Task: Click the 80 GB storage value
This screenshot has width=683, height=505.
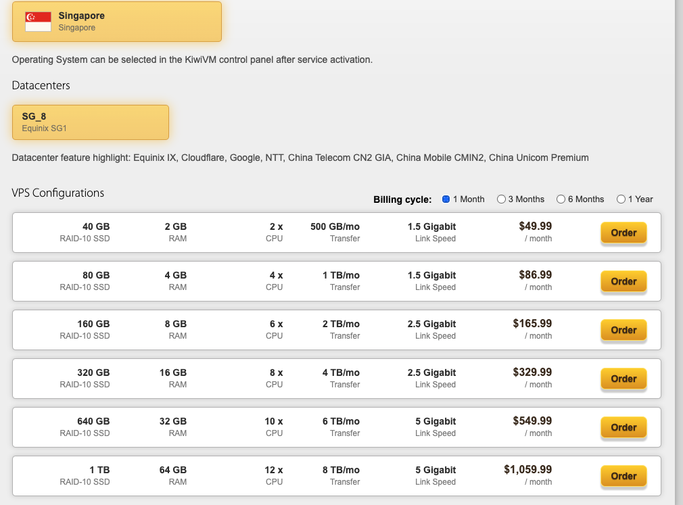Action: point(96,276)
